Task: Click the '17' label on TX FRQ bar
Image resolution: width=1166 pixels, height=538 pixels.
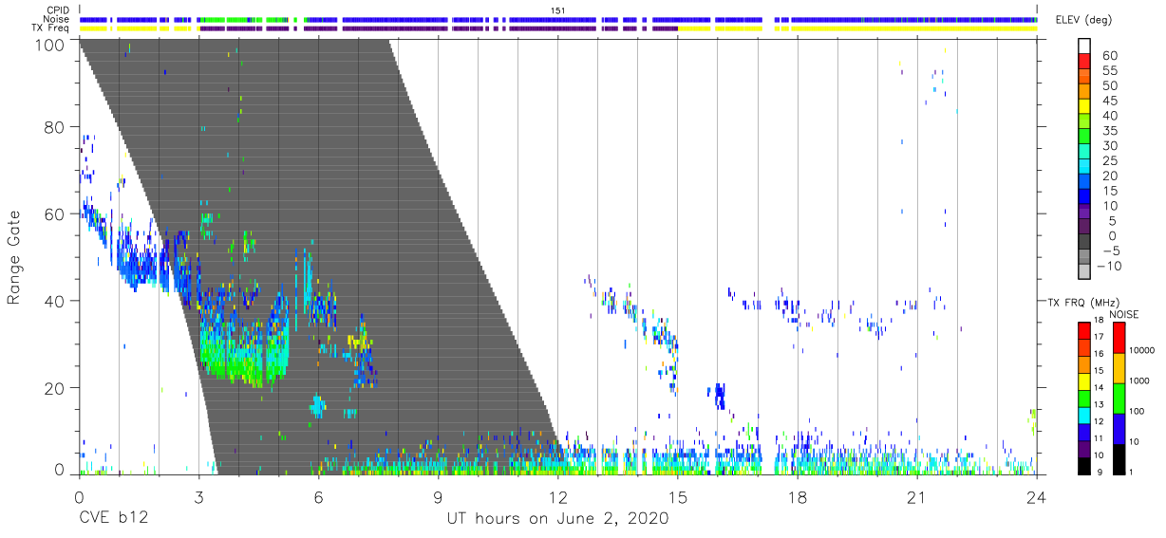Action: tap(1098, 337)
